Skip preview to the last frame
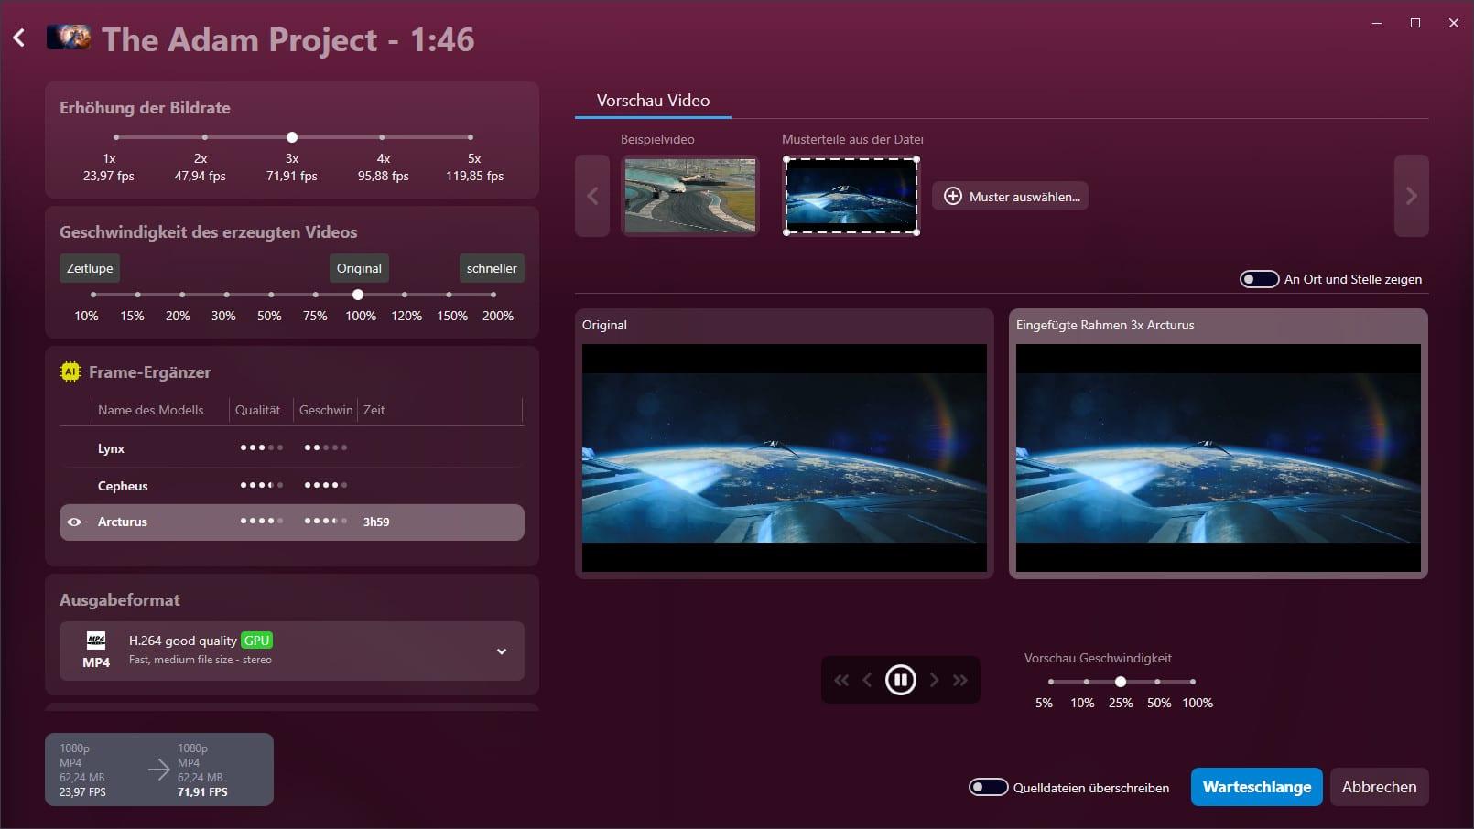Image resolution: width=1474 pixels, height=829 pixels. pos(961,680)
